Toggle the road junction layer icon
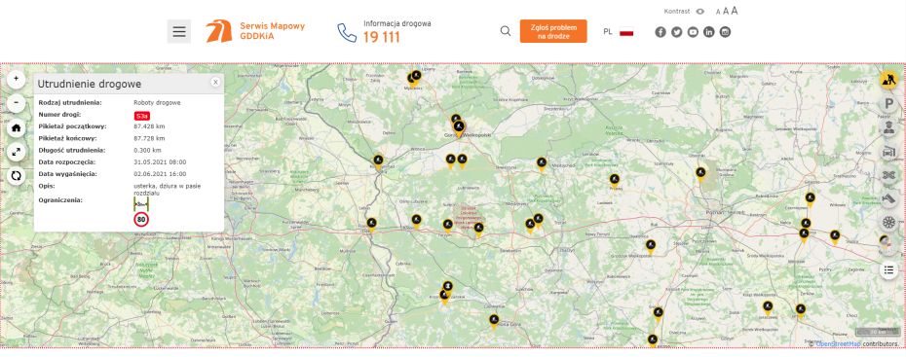This screenshot has width=906, height=357. point(888,175)
